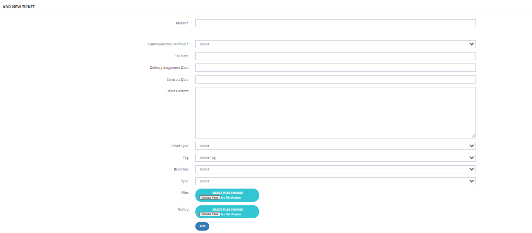
Task: Open the Communication Method dropdown
Action: (x=336, y=44)
